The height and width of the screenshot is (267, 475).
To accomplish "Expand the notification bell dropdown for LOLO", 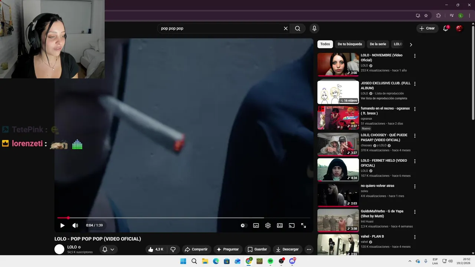I will tap(112, 250).
